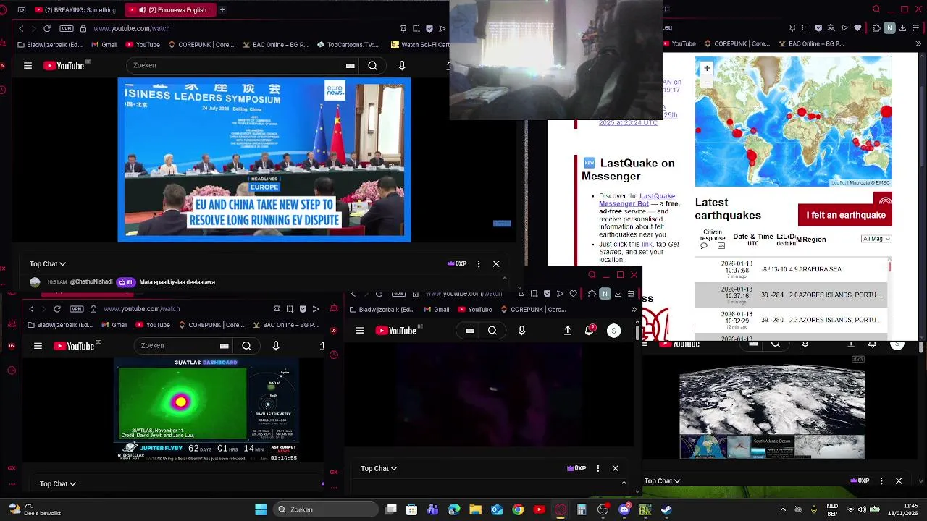Open chat options menu in dark video window

[597, 468]
